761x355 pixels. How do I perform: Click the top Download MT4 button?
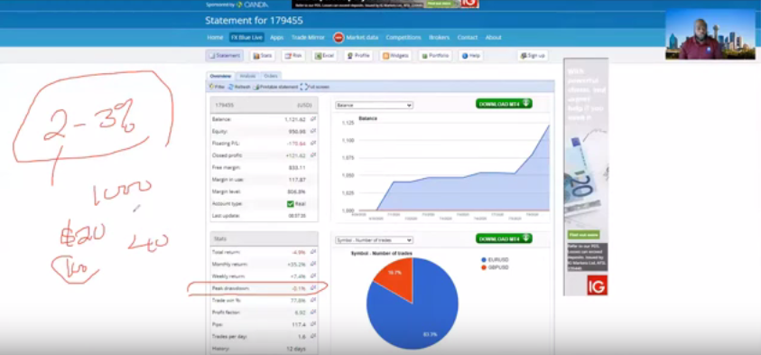tap(504, 104)
